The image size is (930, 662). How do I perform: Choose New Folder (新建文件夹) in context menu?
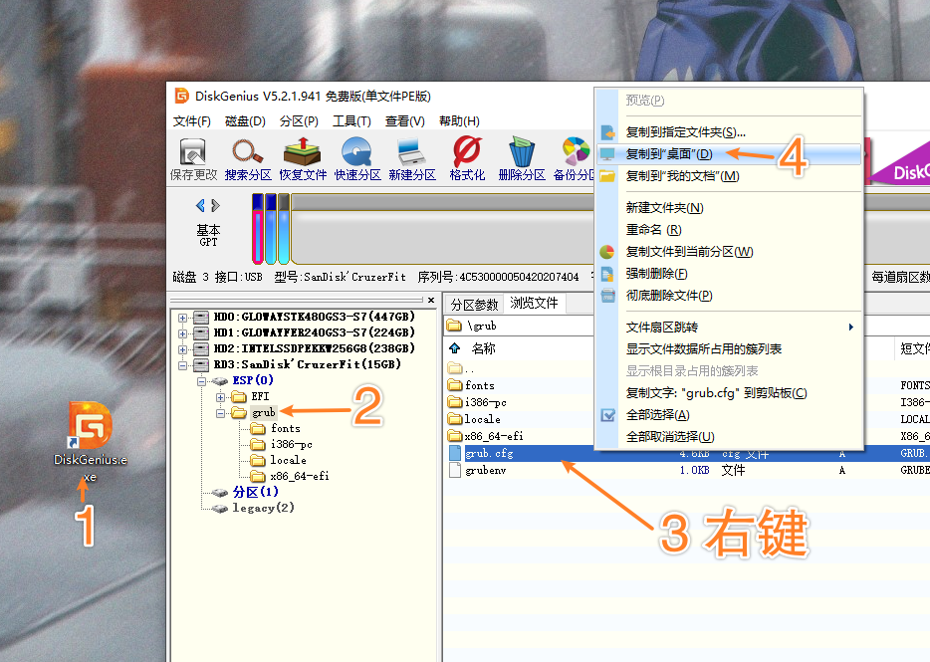tap(728, 208)
